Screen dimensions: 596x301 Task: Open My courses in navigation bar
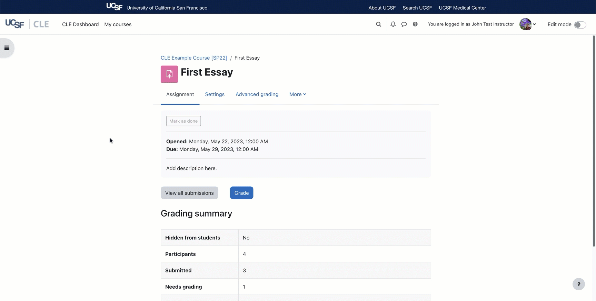coord(118,24)
